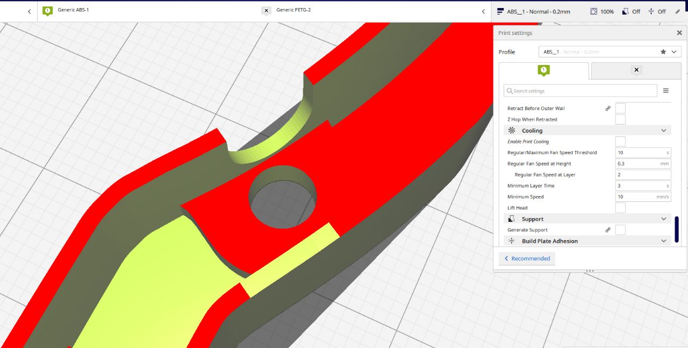Click the Enable Print Cooling label
This screenshot has height=348, width=688.
pyautogui.click(x=528, y=142)
